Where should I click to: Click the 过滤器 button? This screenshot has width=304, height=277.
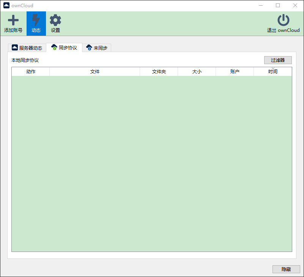coord(278,60)
